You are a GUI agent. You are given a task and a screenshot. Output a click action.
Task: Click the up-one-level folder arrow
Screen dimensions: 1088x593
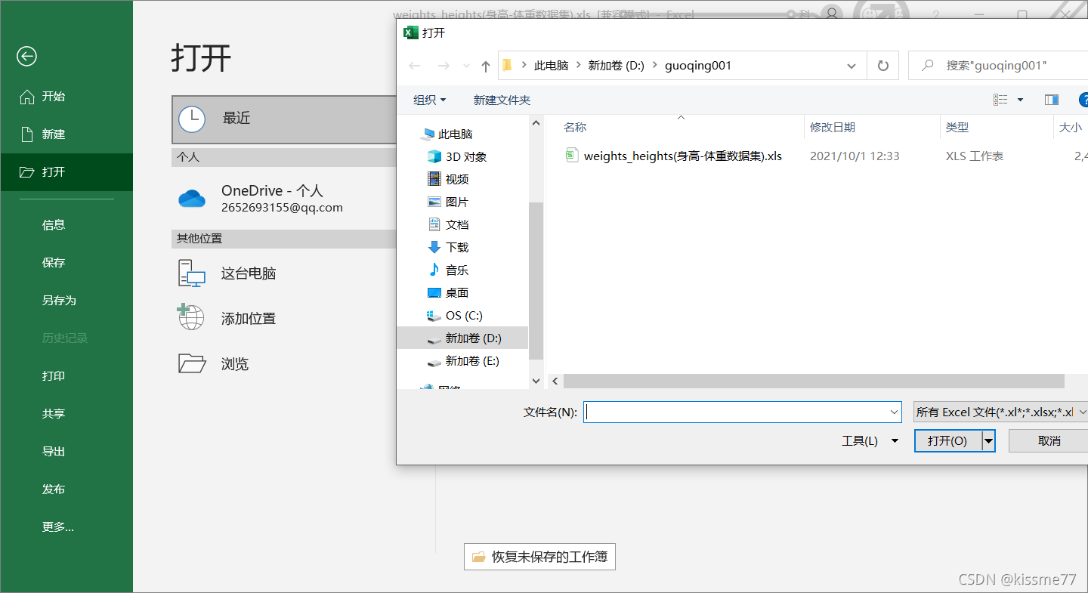(485, 65)
